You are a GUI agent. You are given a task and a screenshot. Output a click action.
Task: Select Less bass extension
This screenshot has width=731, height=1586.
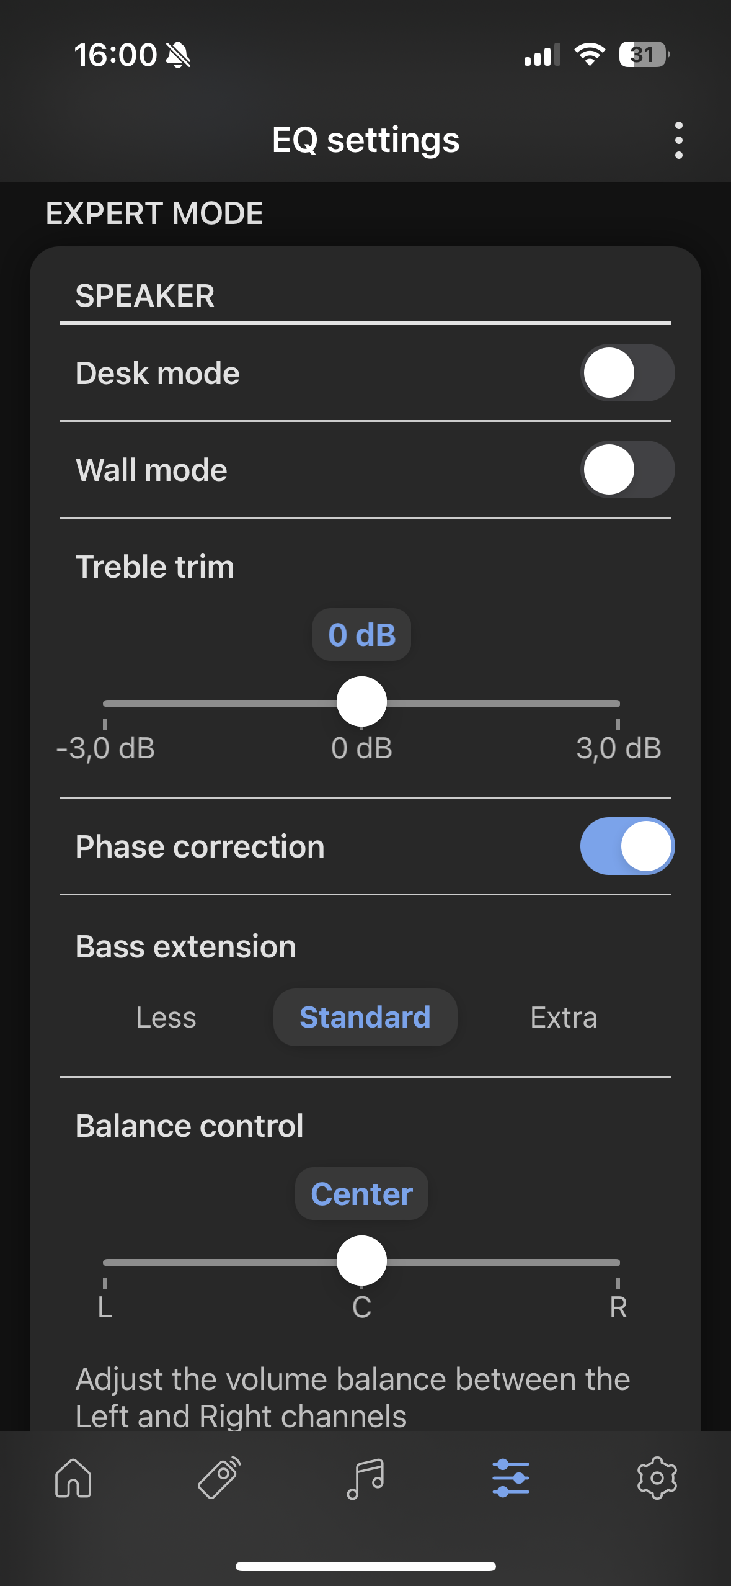coord(166,1018)
